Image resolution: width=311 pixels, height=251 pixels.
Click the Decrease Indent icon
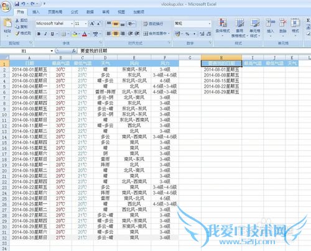(x=130, y=34)
